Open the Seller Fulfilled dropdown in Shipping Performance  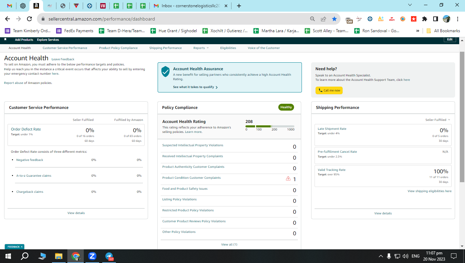(438, 120)
